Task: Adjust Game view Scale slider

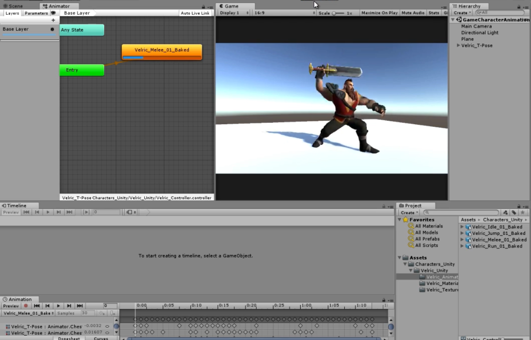Action: click(x=338, y=13)
